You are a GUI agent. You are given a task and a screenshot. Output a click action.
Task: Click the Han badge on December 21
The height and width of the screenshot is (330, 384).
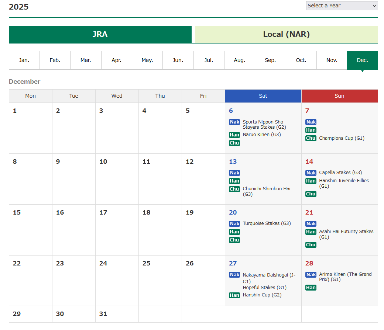tap(311, 232)
